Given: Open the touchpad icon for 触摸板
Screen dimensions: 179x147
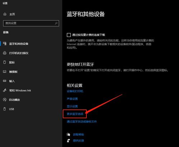Looking at the screenshot, I should [x=5, y=72].
